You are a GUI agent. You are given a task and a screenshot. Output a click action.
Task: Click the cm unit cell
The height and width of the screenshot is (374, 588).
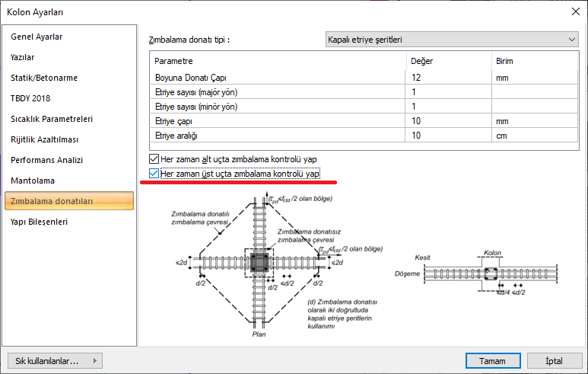(x=535, y=136)
